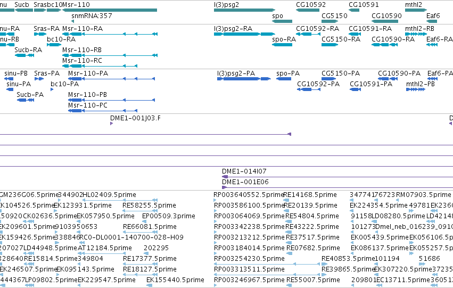Select the RM07903.5prime EST label

point(423,195)
